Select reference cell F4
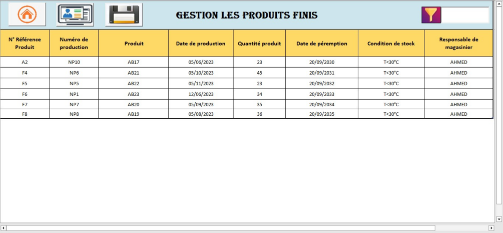Image resolution: width=503 pixels, height=233 pixels. (25, 73)
